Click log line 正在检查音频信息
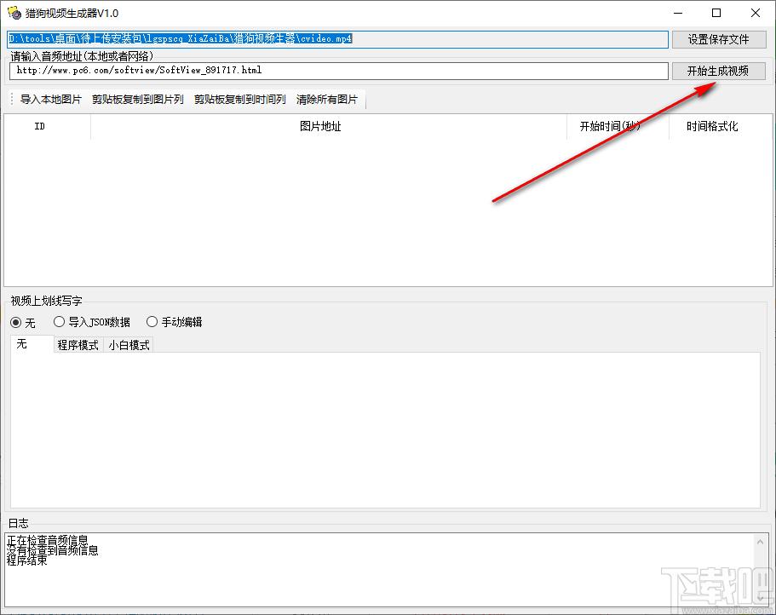This screenshot has width=776, height=615. tap(48, 540)
